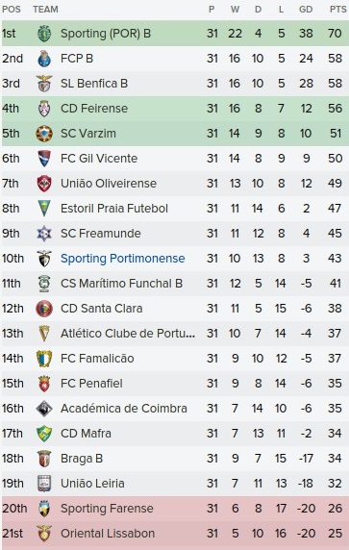Click the SL Benfica B eagle crest
349x550 pixels.
pyautogui.click(x=44, y=84)
